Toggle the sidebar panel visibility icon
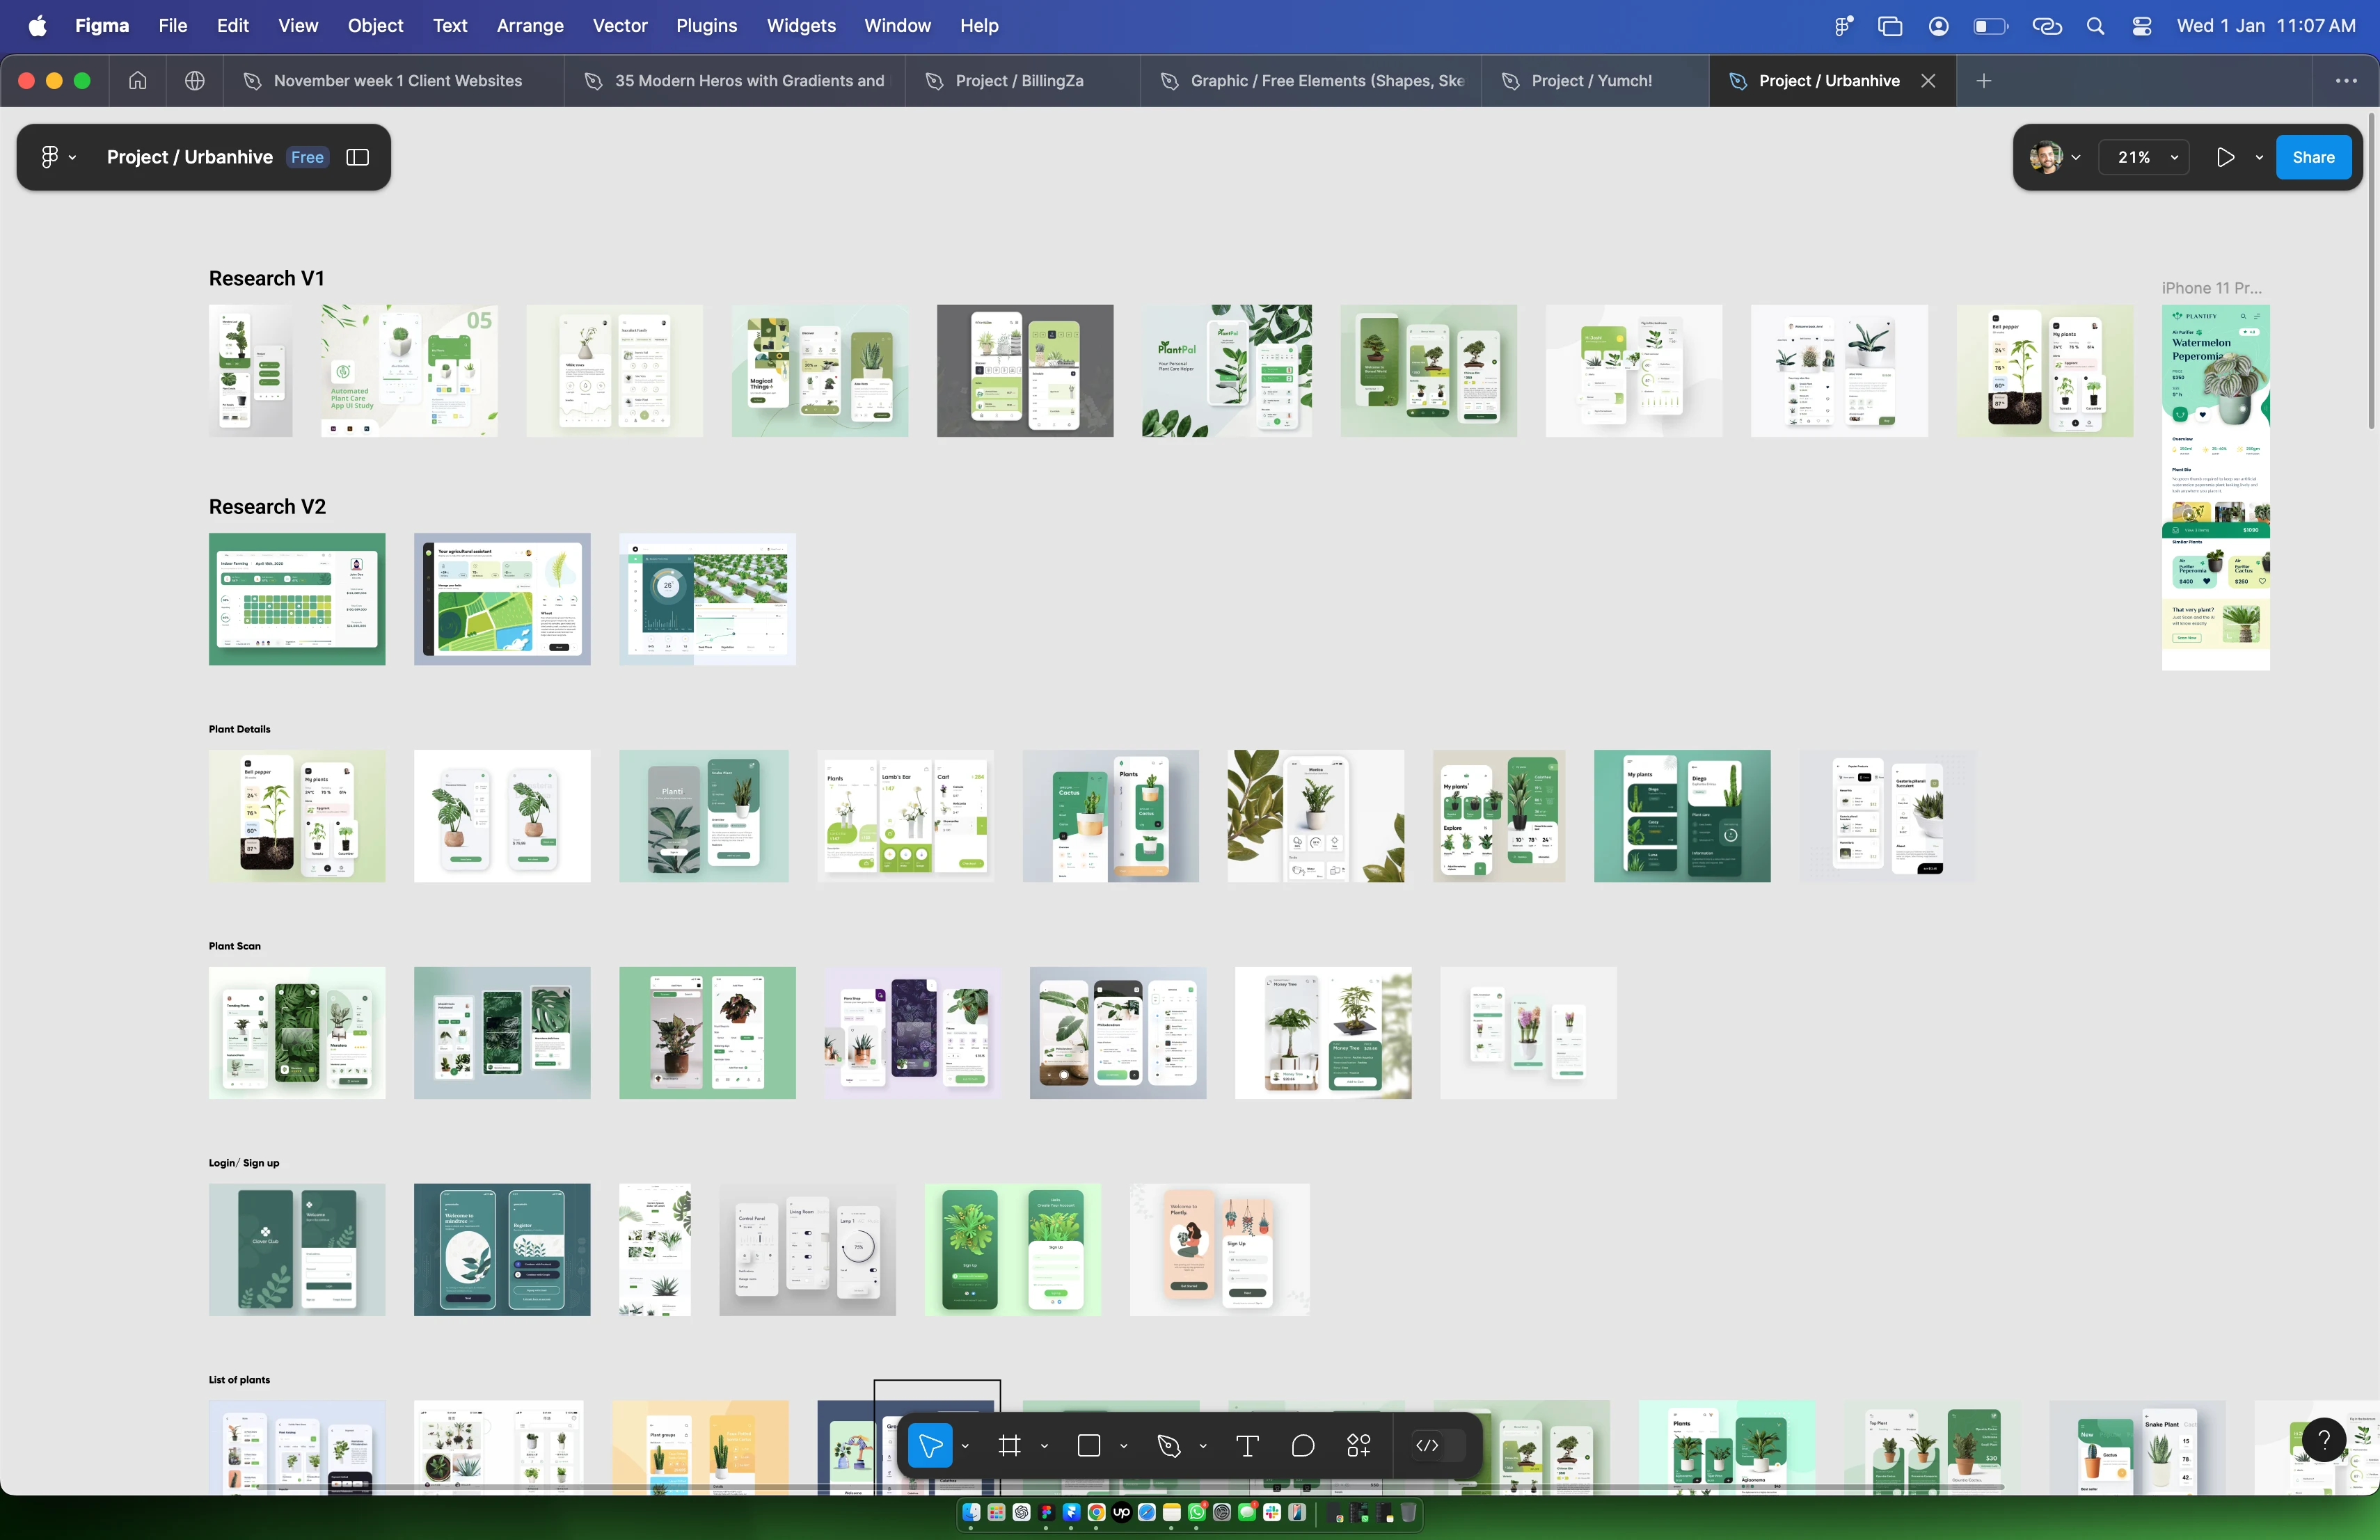 [x=357, y=157]
